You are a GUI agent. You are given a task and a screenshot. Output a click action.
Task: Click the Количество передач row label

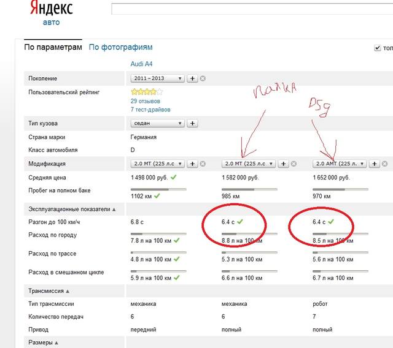click(x=56, y=317)
